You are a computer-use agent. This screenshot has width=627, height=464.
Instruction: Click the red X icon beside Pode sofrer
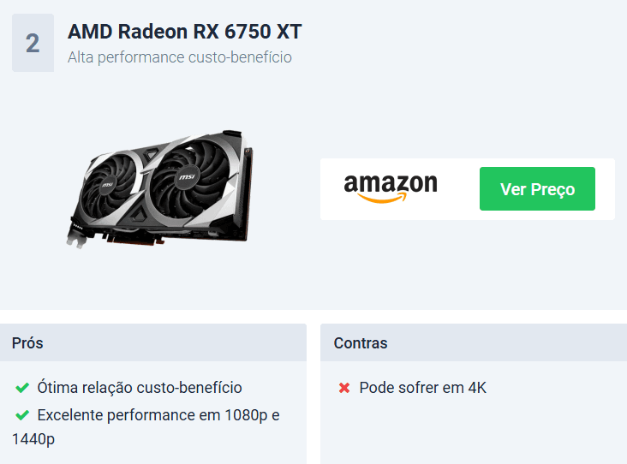344,388
